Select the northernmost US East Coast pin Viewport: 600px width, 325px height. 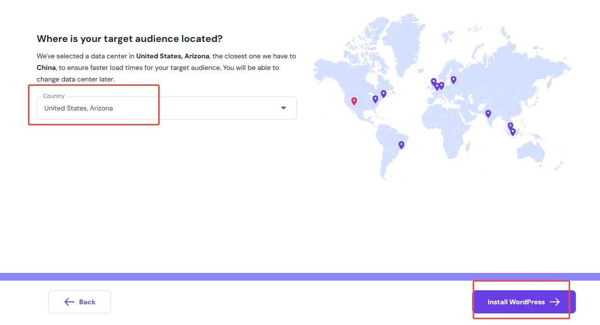click(383, 94)
